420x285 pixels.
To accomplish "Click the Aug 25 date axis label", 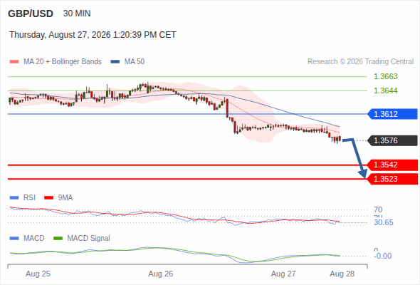I will [x=38, y=274].
